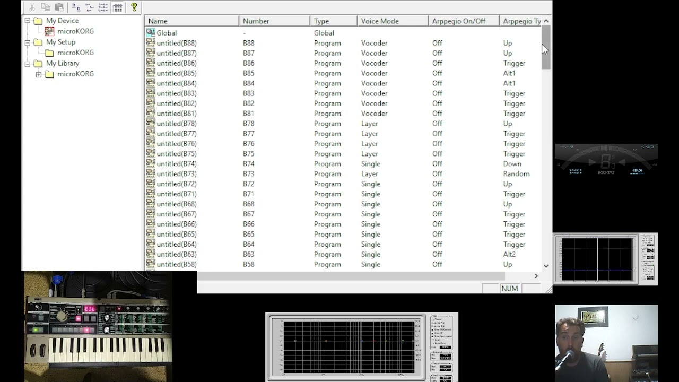
Task: Collapse the My Library tree node
Action: [28, 63]
